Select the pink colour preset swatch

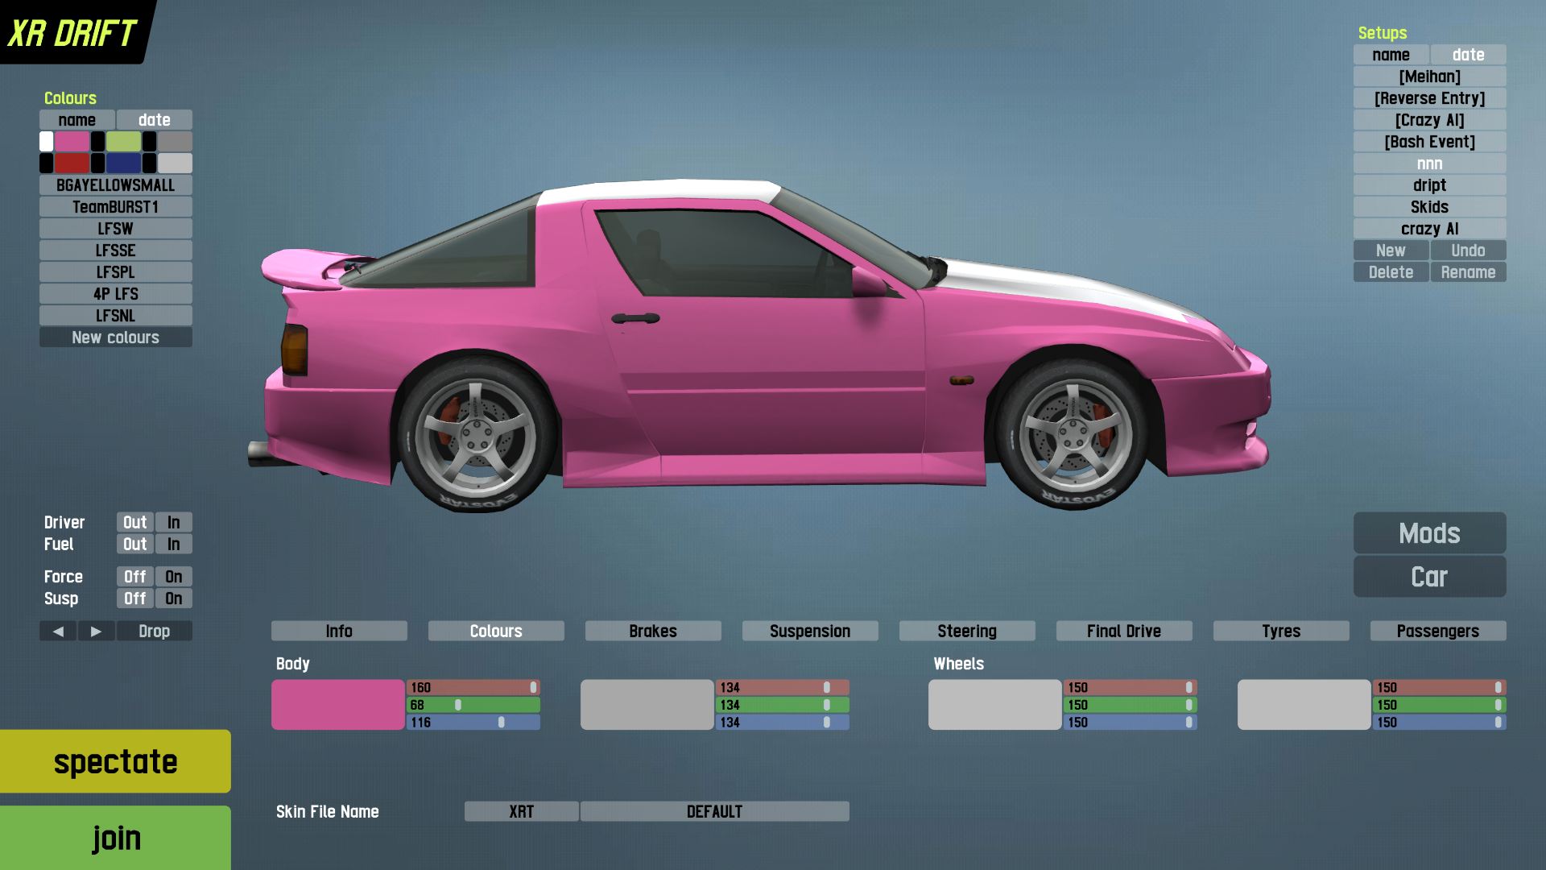[x=72, y=142]
